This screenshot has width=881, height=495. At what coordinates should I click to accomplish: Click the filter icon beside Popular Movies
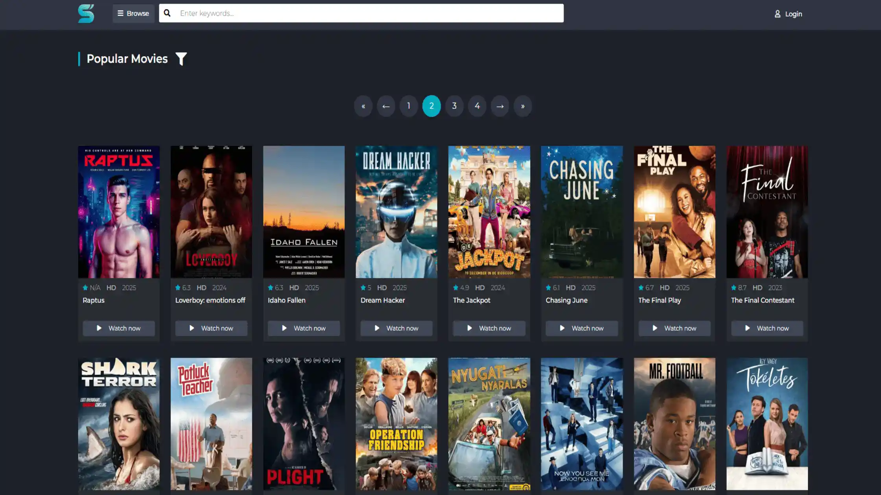181,59
